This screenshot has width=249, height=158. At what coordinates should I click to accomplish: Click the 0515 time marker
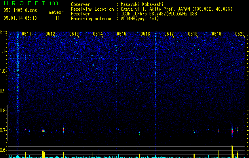click(122, 34)
